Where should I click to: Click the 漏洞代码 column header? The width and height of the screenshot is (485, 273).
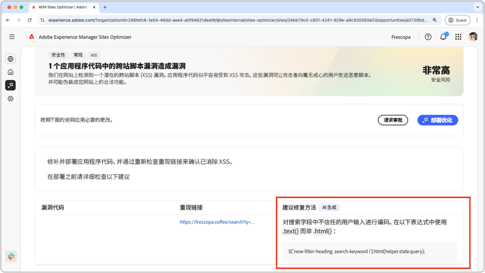click(x=52, y=208)
